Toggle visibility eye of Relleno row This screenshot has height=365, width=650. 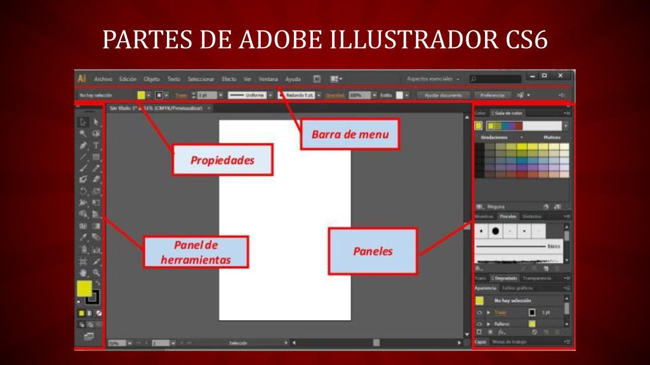pos(479,324)
